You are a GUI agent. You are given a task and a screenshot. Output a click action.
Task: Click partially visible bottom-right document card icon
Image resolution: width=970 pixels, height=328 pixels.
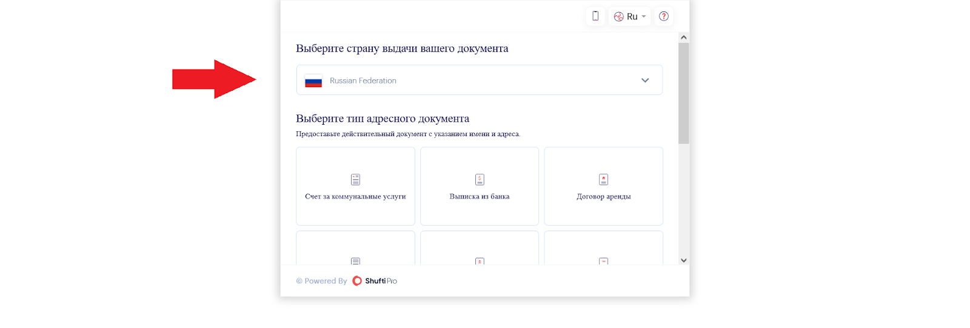tap(603, 261)
